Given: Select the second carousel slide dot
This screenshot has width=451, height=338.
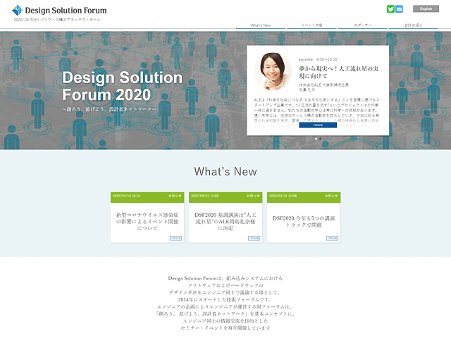Looking at the screenshot, I should [320, 139].
